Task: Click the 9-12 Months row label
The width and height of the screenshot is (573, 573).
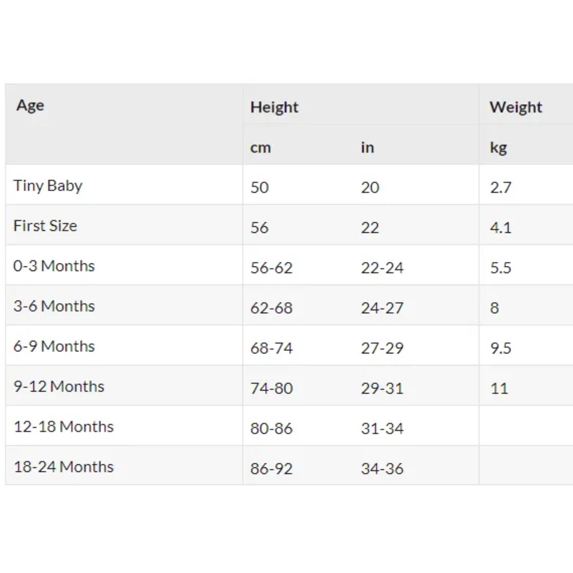Action: 59,387
